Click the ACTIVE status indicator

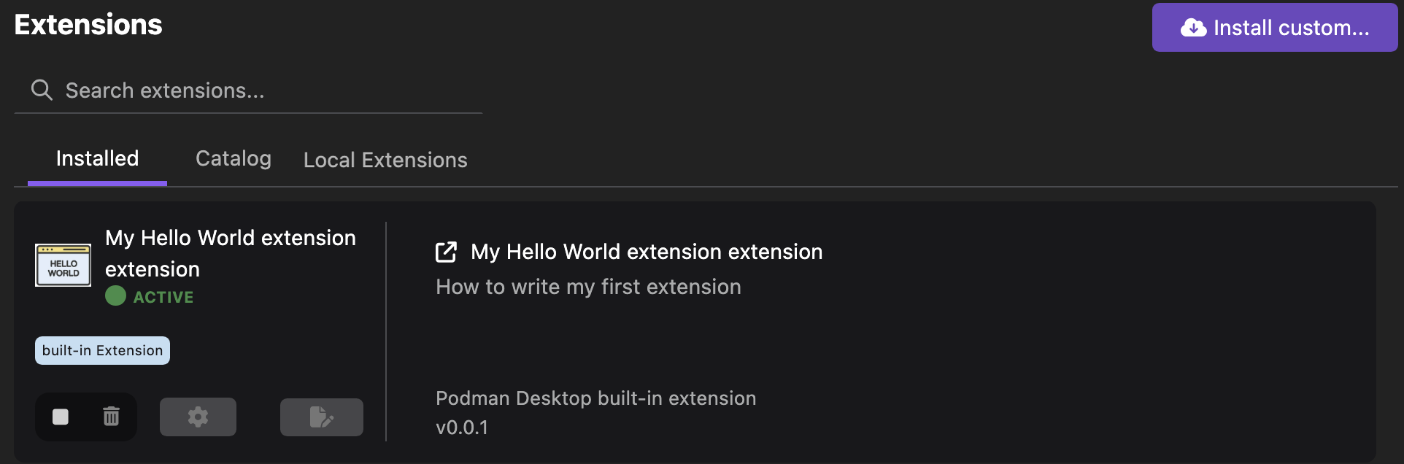click(x=162, y=296)
